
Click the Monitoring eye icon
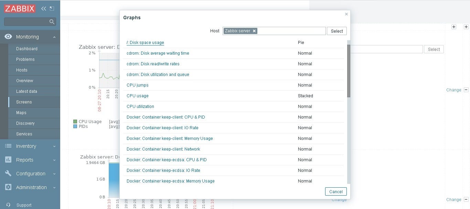pyautogui.click(x=8, y=37)
